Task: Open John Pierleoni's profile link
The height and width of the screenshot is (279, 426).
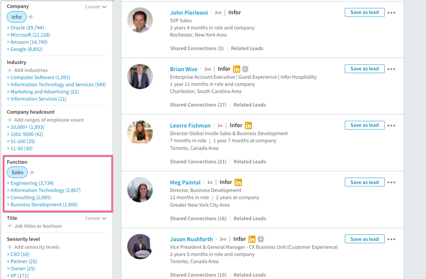Action: coord(189,12)
